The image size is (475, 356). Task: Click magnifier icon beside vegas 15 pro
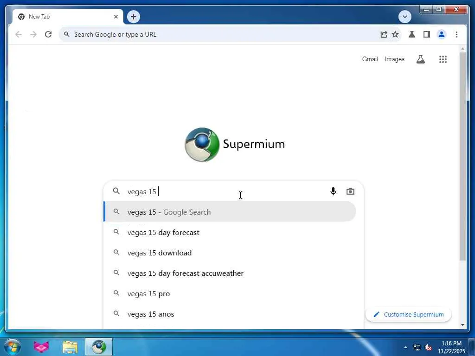pos(116,293)
